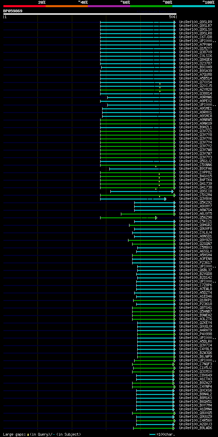
Task: Open hit UniRef100_Q9SLR9
Action: [x=196, y=22]
